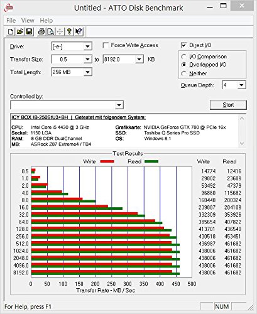Screen dimensions: 257x314
Task: Open Print Preview toolbar icon
Action: (50, 31)
